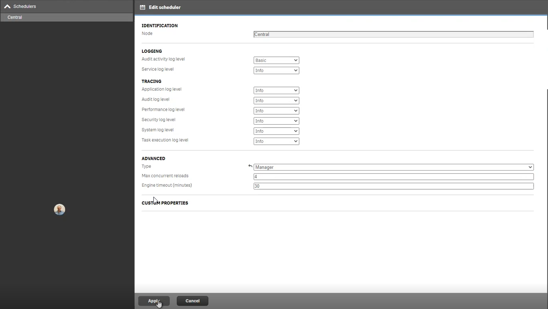
Task: Click the Edit scheduler title text
Action: [x=165, y=7]
